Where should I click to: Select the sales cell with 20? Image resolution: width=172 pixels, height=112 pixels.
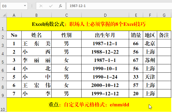(x=136, y=93)
